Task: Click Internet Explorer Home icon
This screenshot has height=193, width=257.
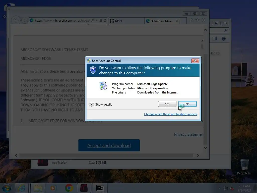Action: [x=191, y=20]
